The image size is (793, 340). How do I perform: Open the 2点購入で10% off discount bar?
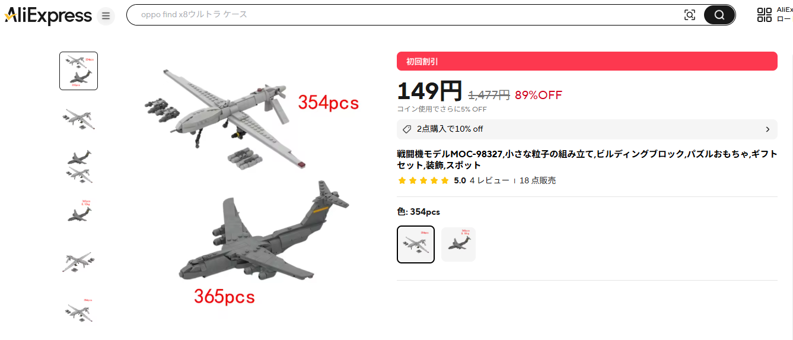(x=587, y=129)
